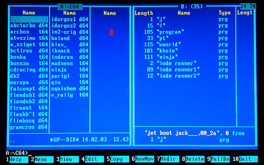Select file atvszimu t64
The height and width of the screenshot is (165, 264).
[29, 38]
